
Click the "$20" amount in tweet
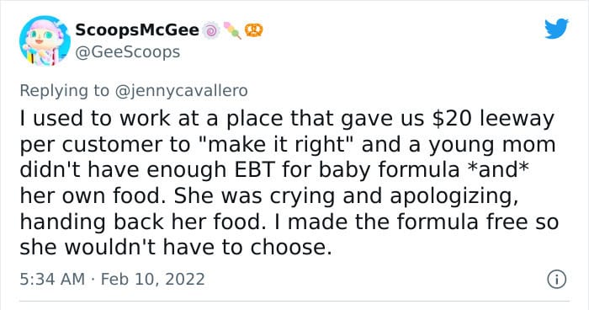[452, 118]
